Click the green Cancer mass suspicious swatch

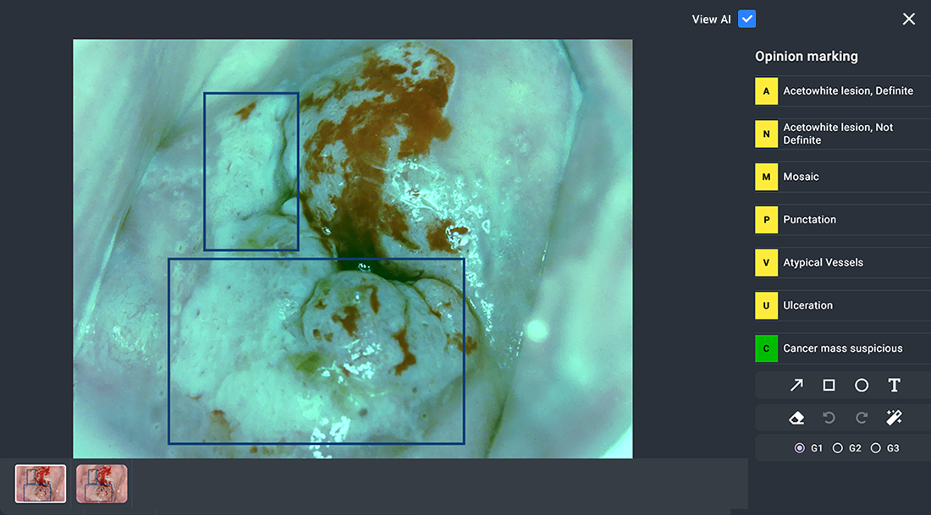[x=766, y=348]
